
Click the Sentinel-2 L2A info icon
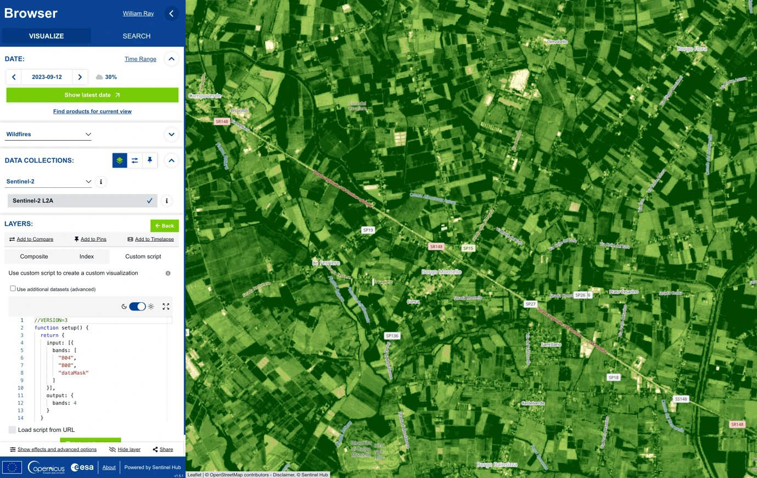pos(167,201)
